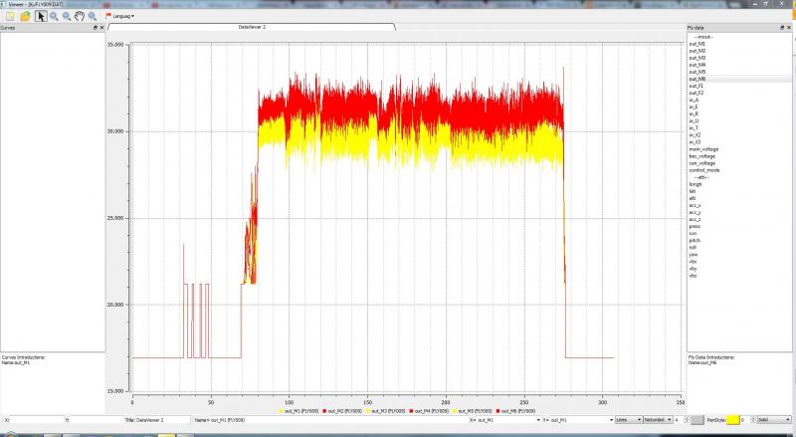Select in_U in Fly data list
The image size is (796, 437).
click(694, 121)
